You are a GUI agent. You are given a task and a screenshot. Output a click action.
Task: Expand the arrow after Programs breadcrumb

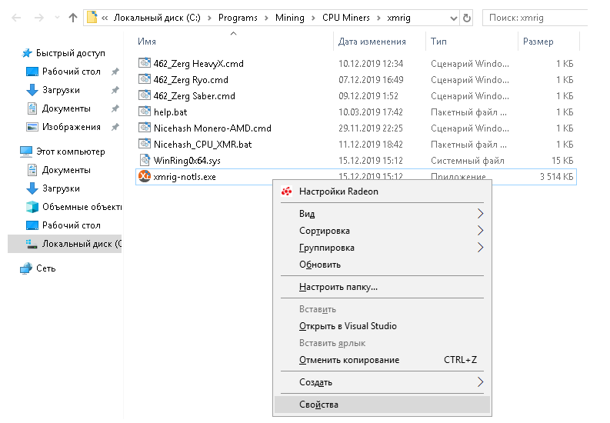click(x=266, y=18)
